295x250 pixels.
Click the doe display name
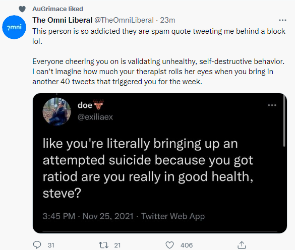point(85,105)
